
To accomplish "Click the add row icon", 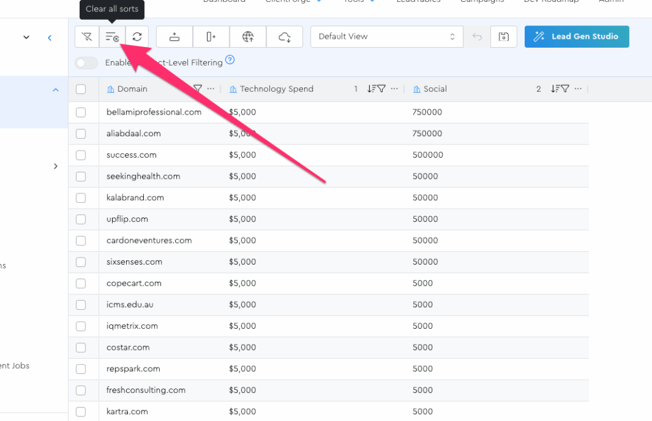I will coord(174,37).
